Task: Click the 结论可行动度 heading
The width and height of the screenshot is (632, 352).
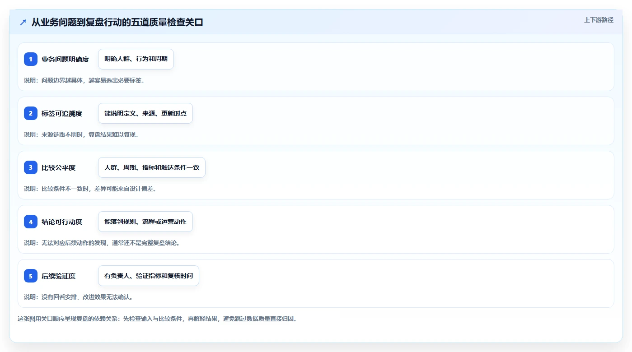Action: coord(62,222)
